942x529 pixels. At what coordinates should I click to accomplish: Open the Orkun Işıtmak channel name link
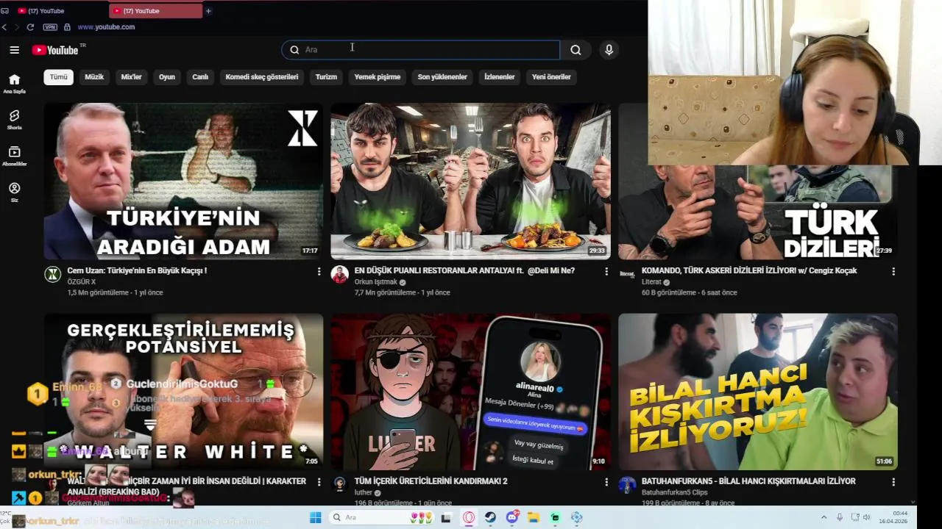375,282
